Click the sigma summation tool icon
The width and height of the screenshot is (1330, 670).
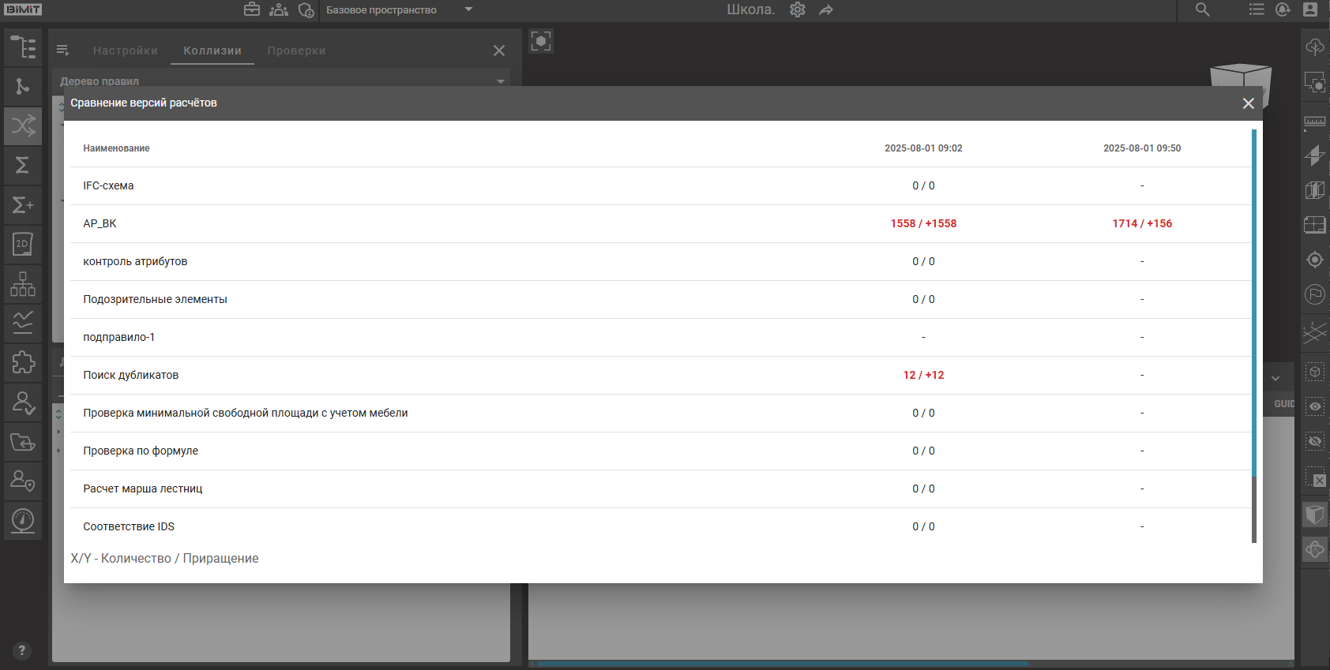23,165
